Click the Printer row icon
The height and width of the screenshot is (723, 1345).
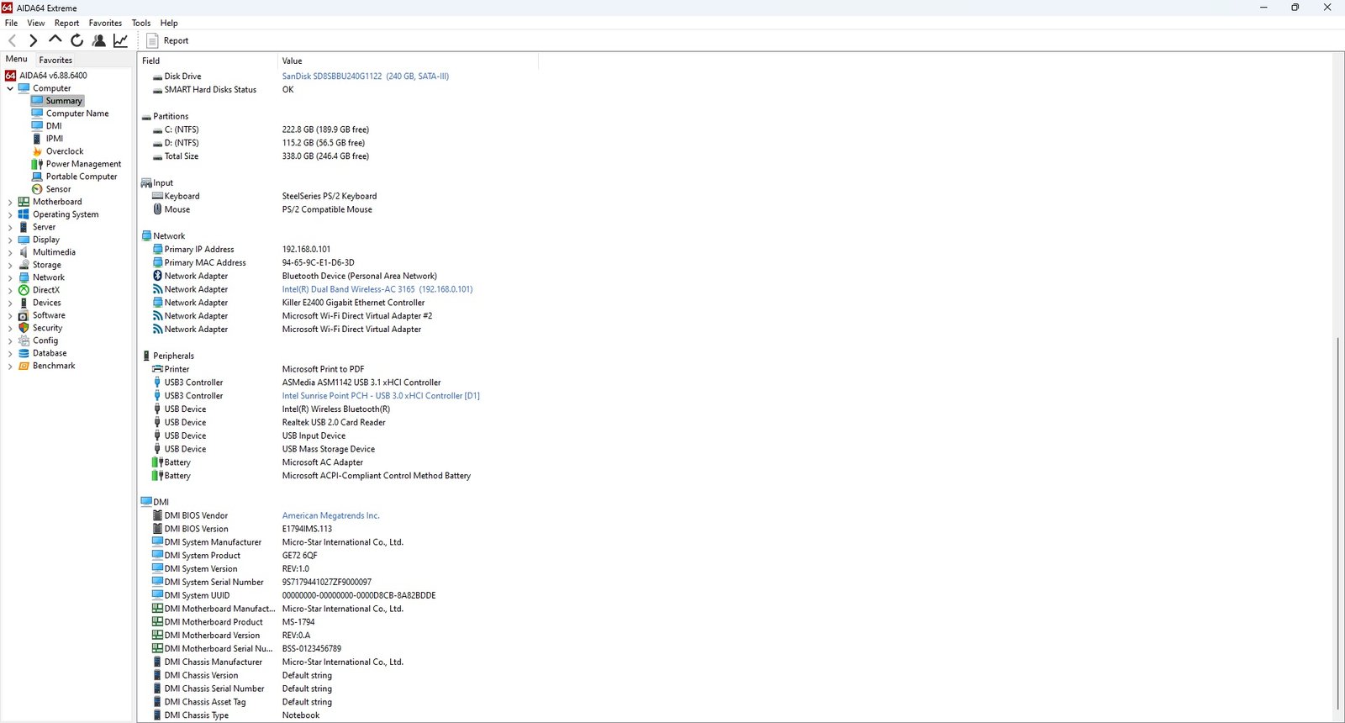[157, 369]
